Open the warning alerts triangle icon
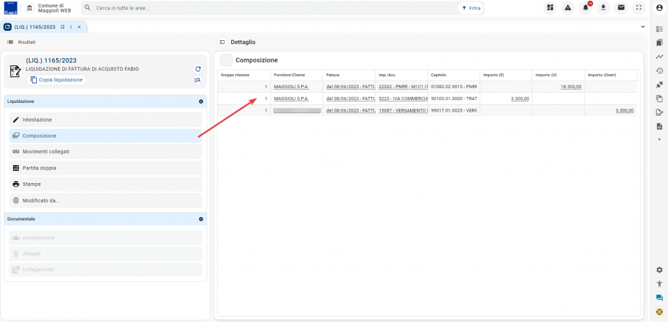 tap(568, 7)
